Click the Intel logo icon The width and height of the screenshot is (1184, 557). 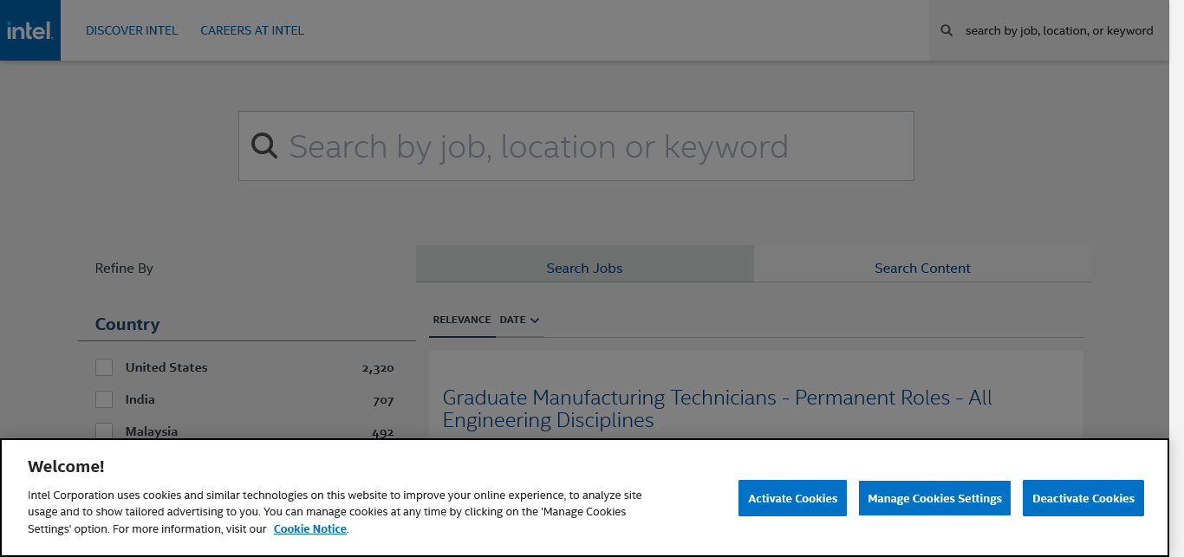(30, 31)
